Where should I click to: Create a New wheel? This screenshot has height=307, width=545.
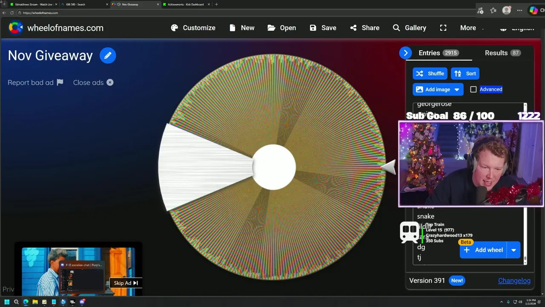pyautogui.click(x=242, y=28)
